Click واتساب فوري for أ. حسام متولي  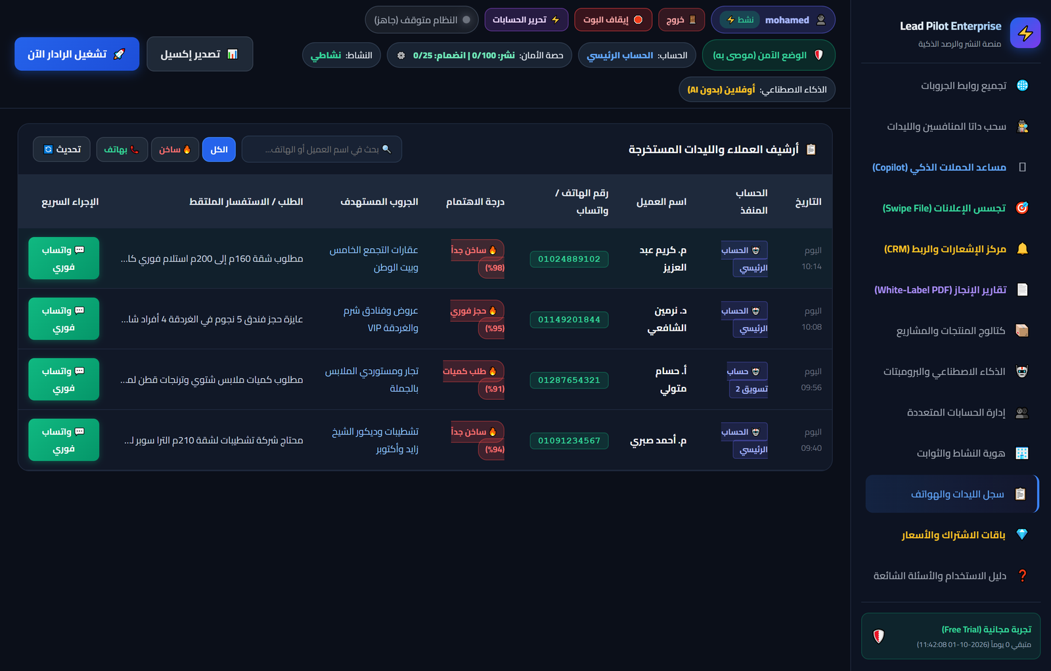(64, 379)
